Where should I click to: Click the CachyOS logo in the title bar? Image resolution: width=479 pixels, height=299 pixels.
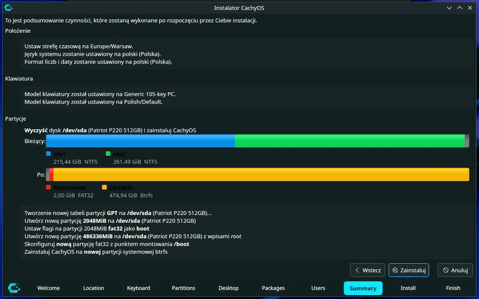click(9, 8)
